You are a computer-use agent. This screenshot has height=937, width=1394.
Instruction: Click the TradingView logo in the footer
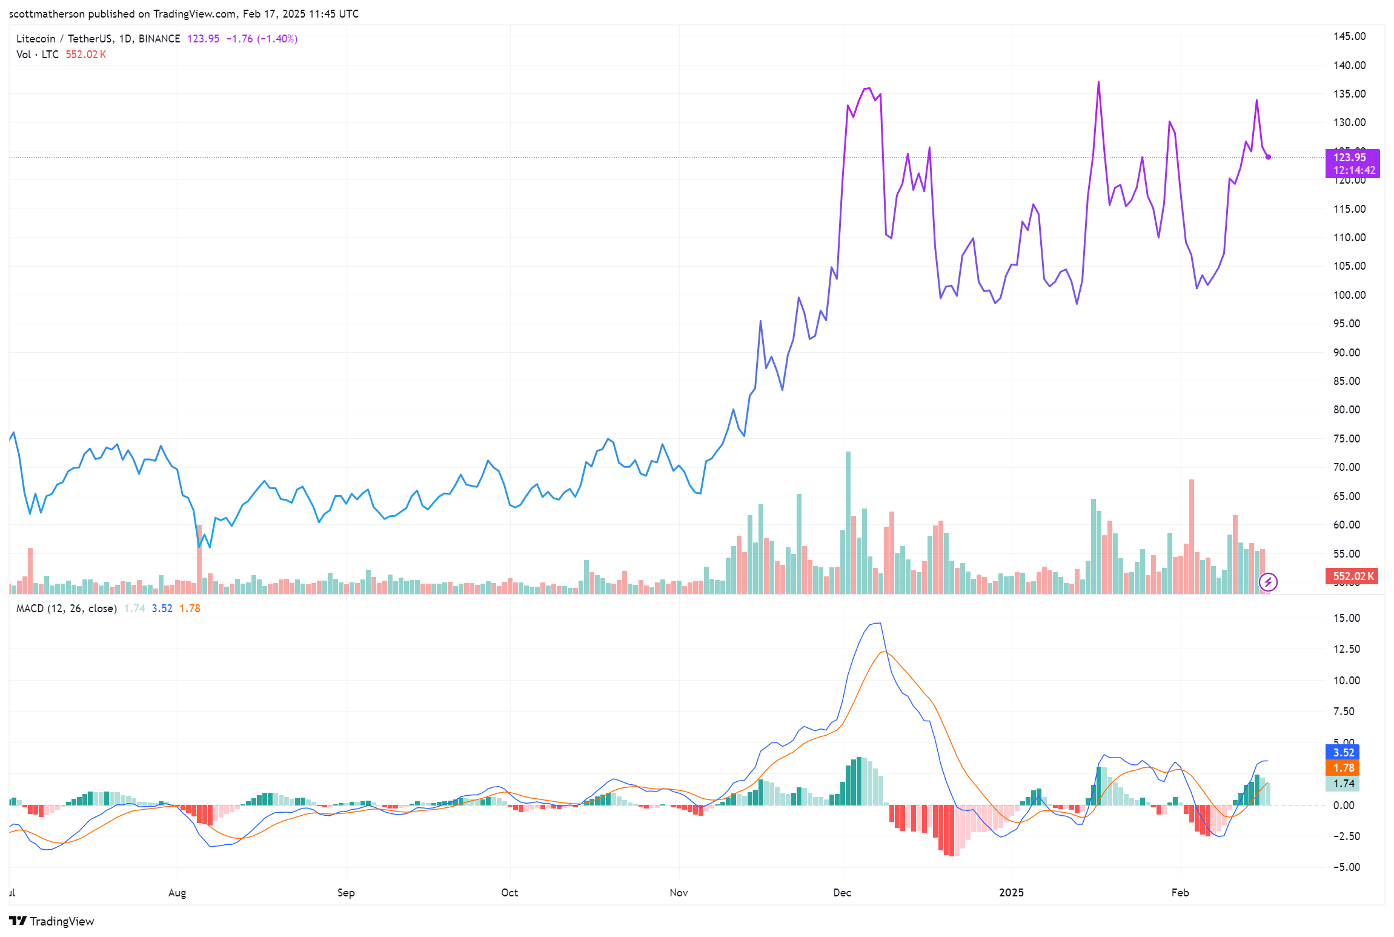[x=51, y=921]
